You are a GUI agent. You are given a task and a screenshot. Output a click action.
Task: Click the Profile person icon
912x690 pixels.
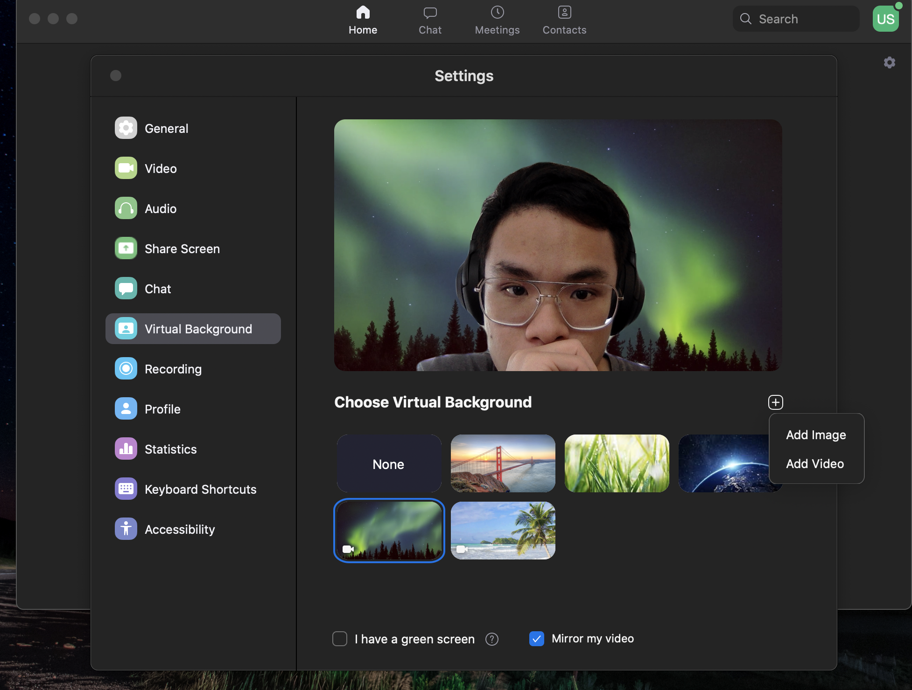click(x=126, y=409)
